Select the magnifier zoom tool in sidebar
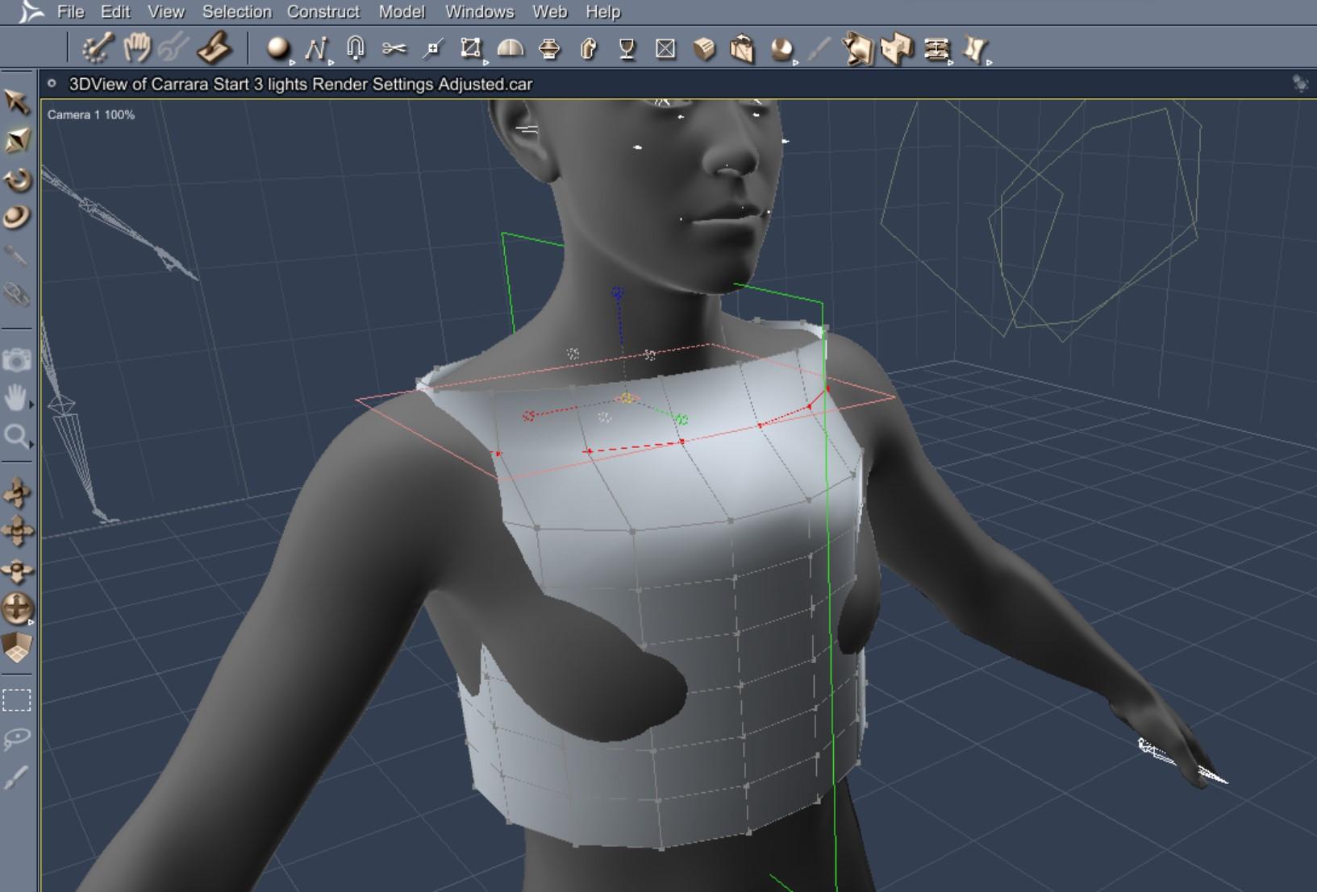The height and width of the screenshot is (892, 1317). click(x=15, y=436)
